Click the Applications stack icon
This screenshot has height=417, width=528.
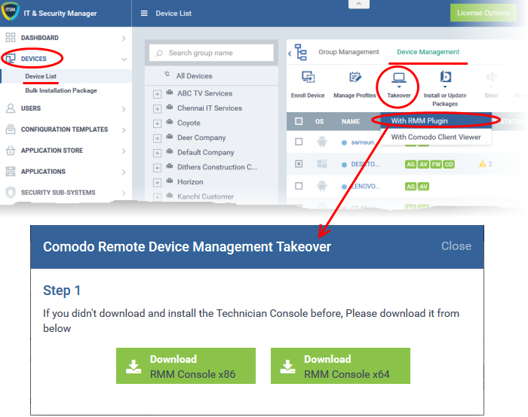[x=11, y=172]
